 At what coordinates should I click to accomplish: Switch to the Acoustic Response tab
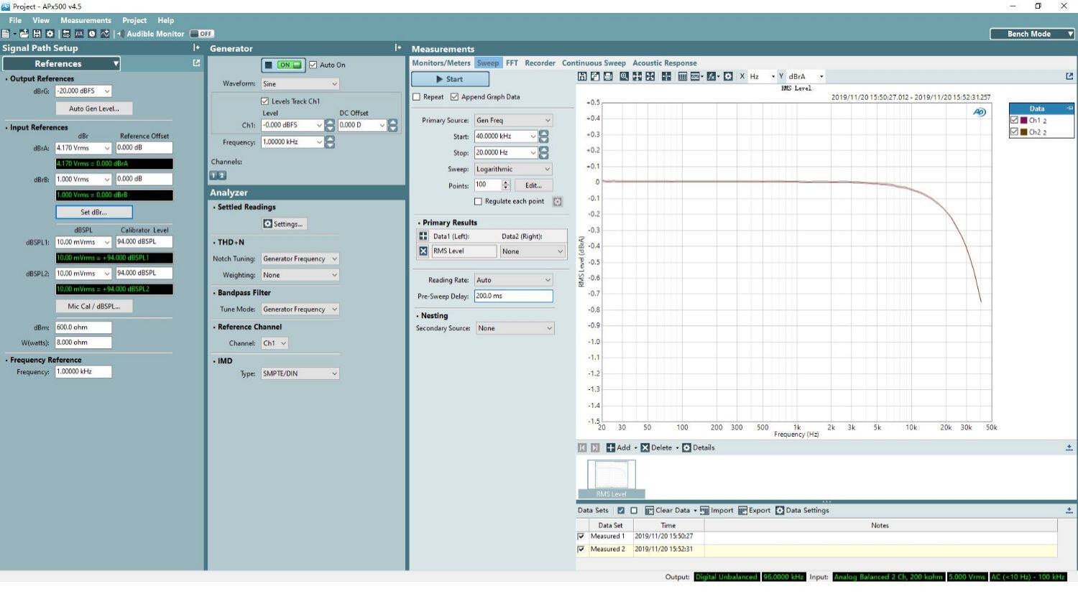pyautogui.click(x=665, y=63)
